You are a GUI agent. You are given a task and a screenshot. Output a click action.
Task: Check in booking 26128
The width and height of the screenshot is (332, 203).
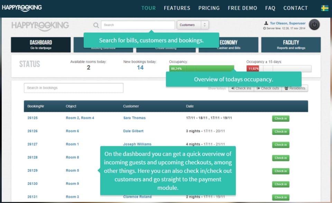280,158
